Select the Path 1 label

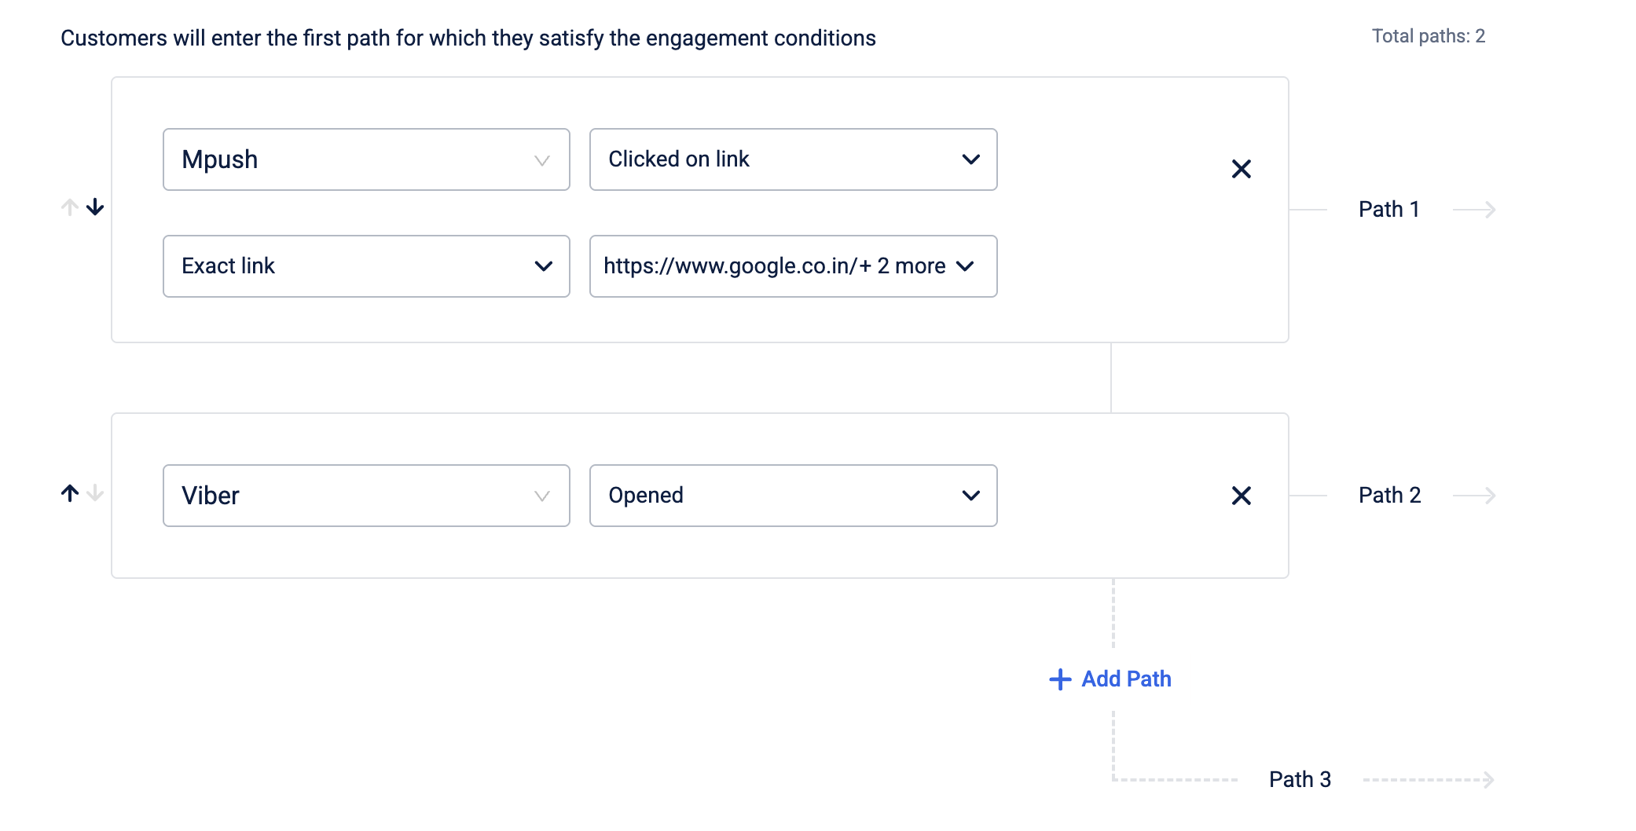(x=1389, y=209)
